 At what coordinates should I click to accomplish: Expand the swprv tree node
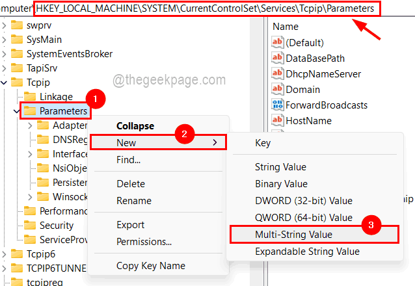pos(4,25)
